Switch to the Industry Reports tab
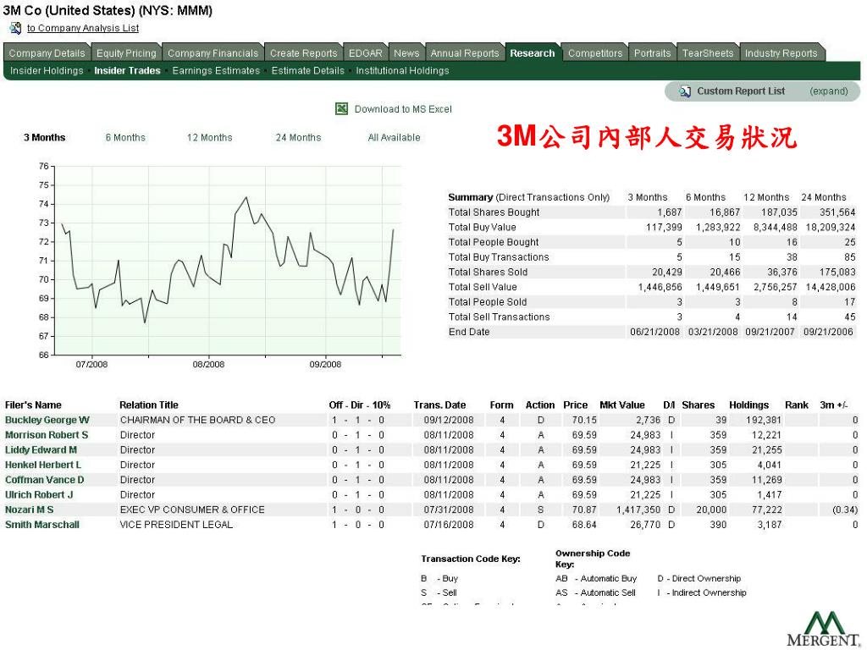 tap(781, 53)
